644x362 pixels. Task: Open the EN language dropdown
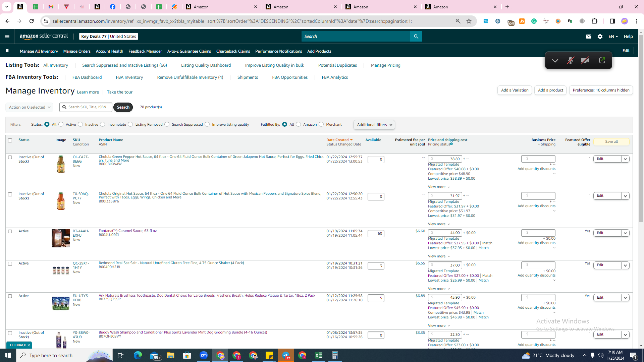coord(613,37)
